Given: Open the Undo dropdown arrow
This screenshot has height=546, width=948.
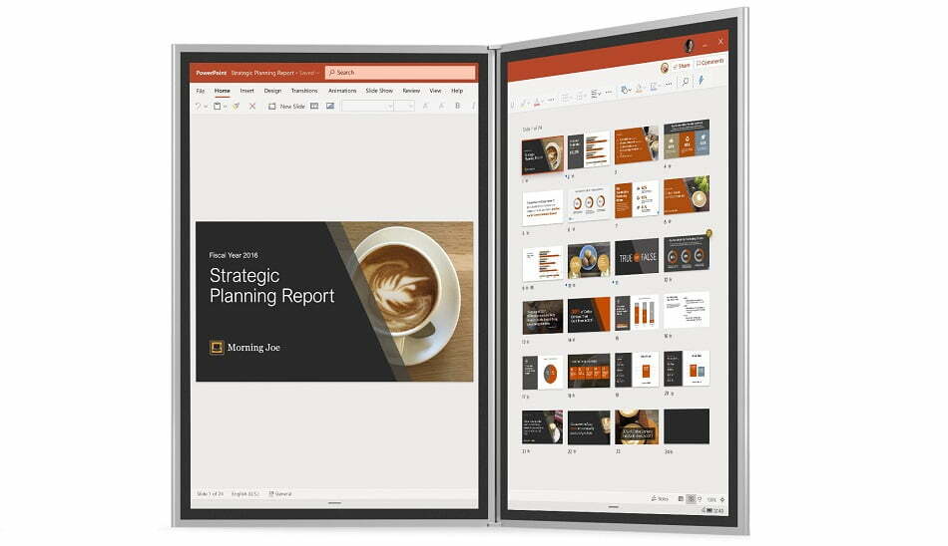Looking at the screenshot, I should pyautogui.click(x=206, y=107).
